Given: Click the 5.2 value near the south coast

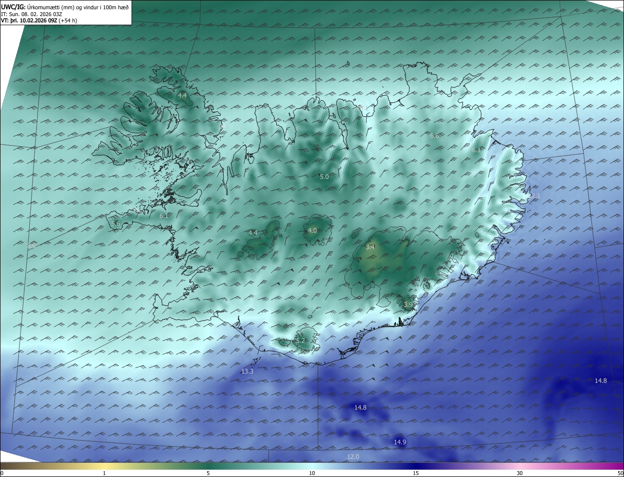Looking at the screenshot, I should pyautogui.click(x=300, y=341).
